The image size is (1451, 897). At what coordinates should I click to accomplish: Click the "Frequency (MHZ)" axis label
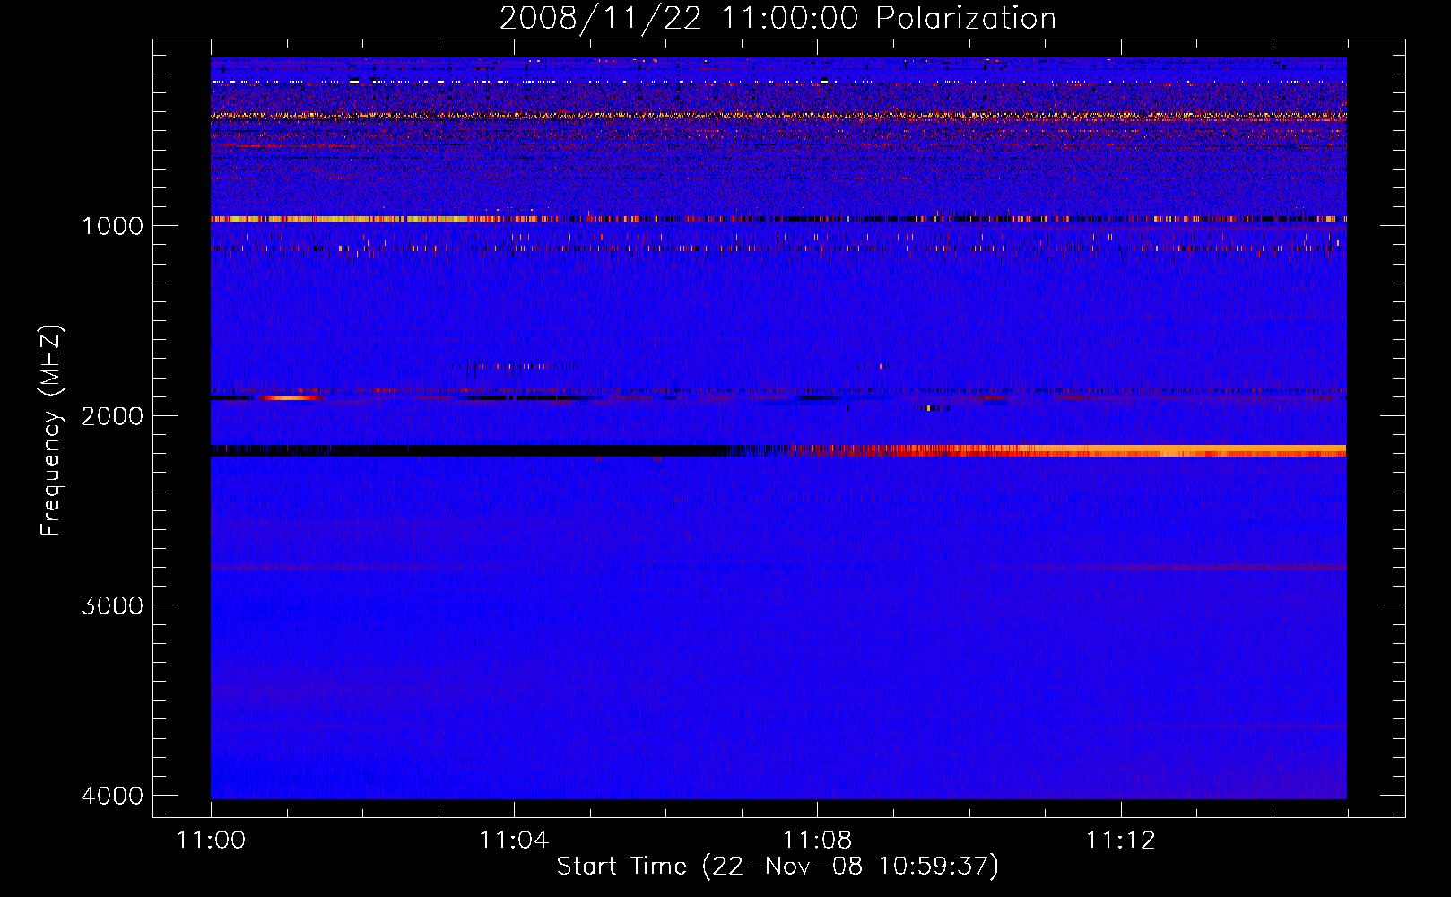pyautogui.click(x=51, y=431)
